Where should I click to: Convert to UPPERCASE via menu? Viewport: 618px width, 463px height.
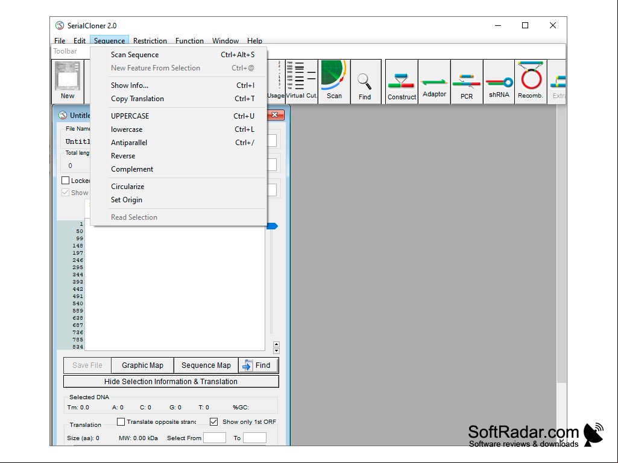click(x=178, y=116)
